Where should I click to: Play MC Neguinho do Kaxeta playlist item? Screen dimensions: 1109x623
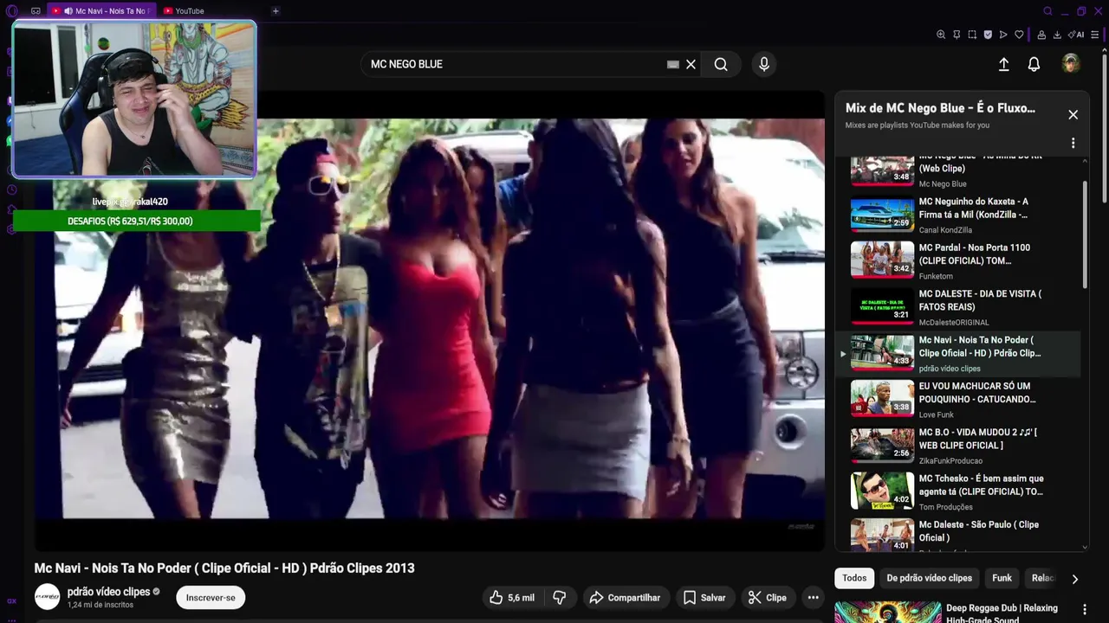tap(960, 215)
